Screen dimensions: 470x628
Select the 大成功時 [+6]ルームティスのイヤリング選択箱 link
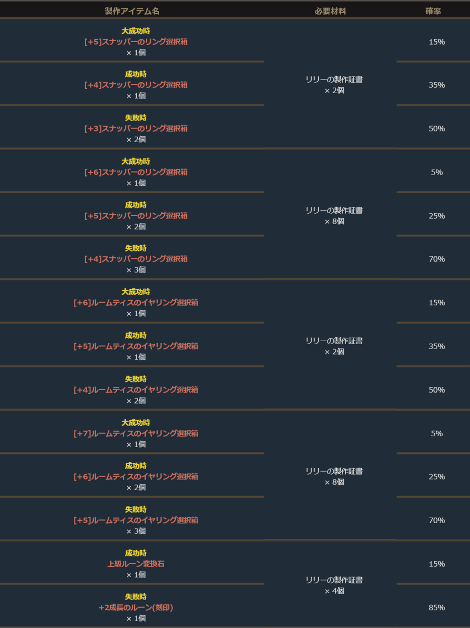pos(136,302)
